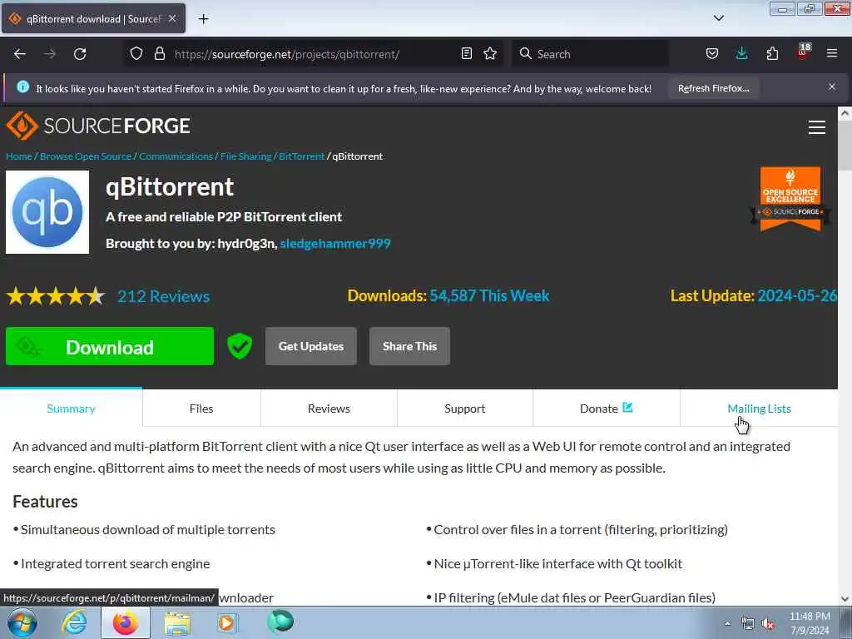
Task: Click the Share This button
Action: [x=409, y=346]
